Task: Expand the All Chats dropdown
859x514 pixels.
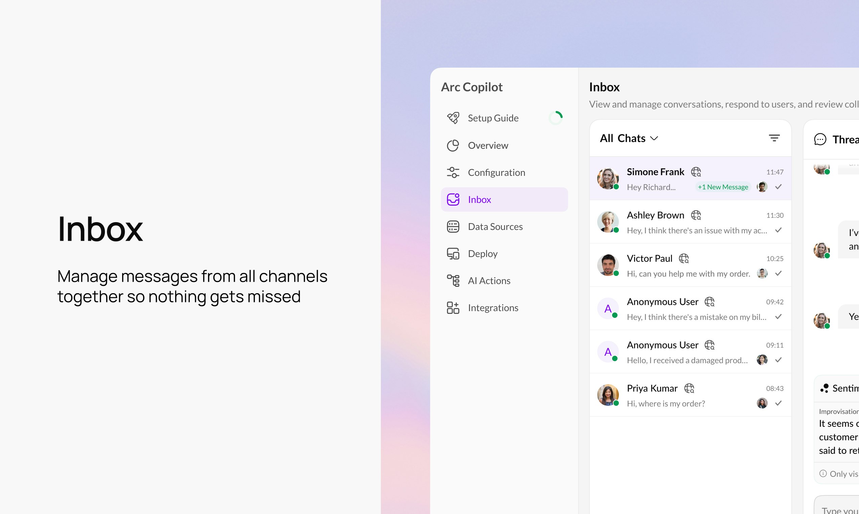Action: point(622,138)
